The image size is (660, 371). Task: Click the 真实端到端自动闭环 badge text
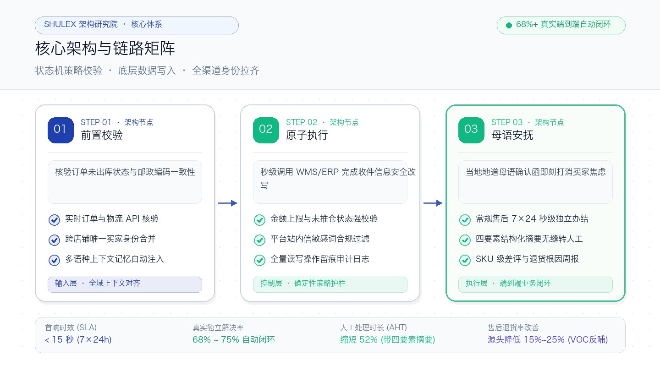coord(576,25)
